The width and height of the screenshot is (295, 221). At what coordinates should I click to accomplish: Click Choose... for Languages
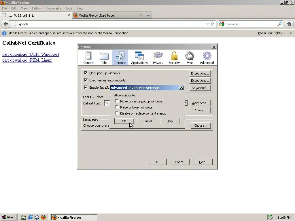(x=201, y=125)
